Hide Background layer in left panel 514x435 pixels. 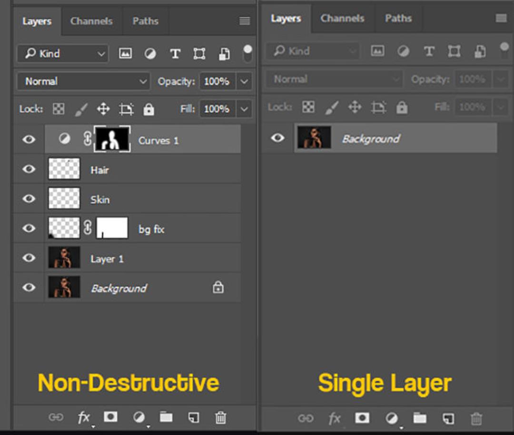pyautogui.click(x=29, y=287)
